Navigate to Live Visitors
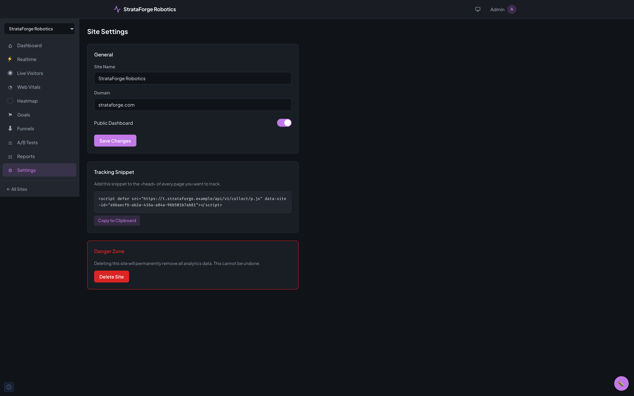The width and height of the screenshot is (634, 396). (39, 73)
